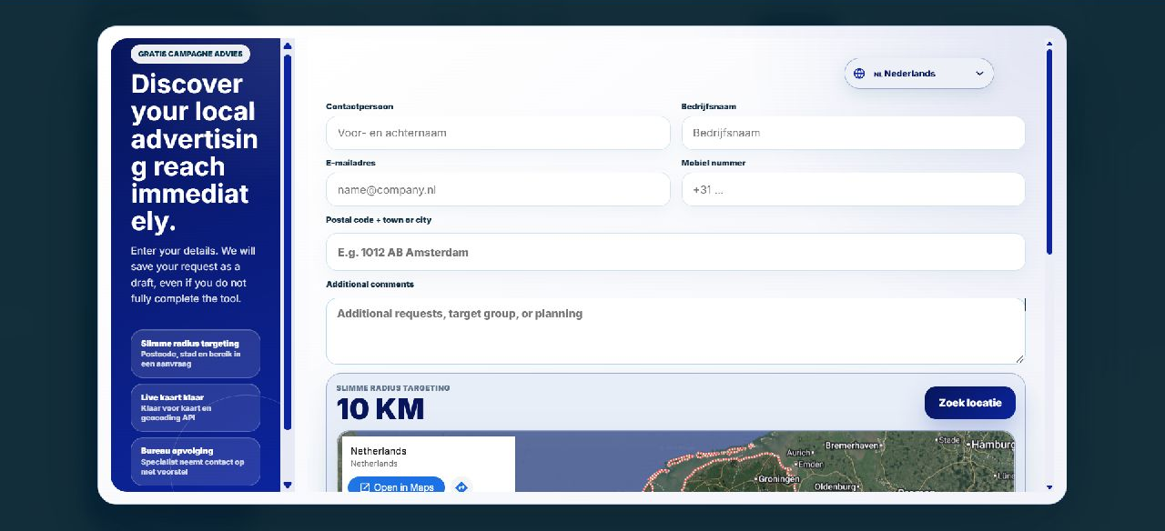Select the Bureau opvolging card

[x=196, y=462]
